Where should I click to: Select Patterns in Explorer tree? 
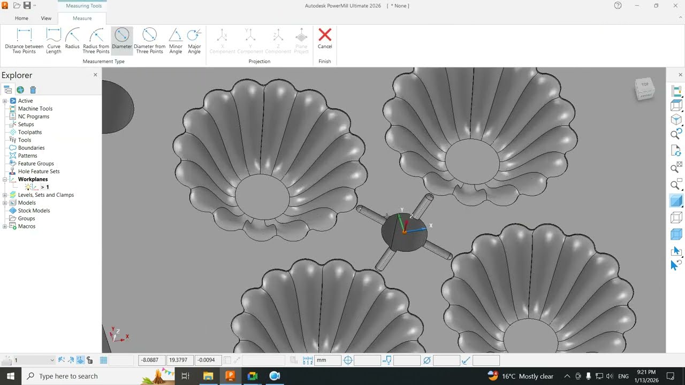click(27, 156)
